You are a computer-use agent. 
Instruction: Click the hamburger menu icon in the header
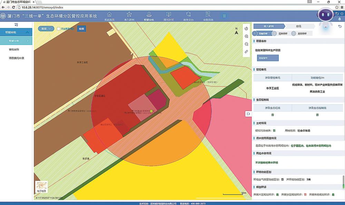[224, 16]
